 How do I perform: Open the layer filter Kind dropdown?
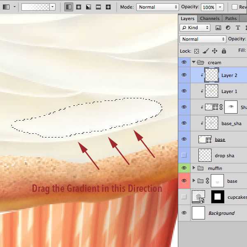click(x=195, y=28)
